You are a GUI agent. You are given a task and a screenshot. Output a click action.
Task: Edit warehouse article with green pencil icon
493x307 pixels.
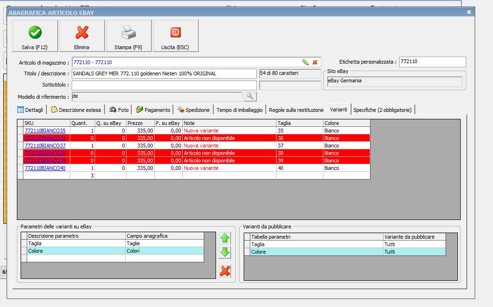coord(305,62)
